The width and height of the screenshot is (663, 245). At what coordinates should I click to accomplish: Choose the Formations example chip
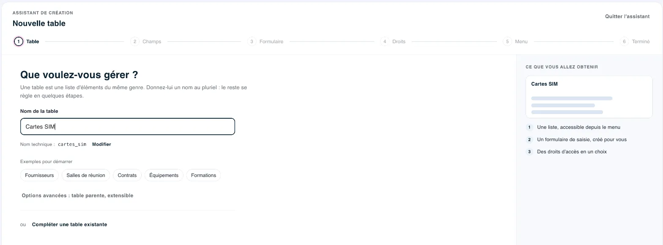(x=203, y=175)
